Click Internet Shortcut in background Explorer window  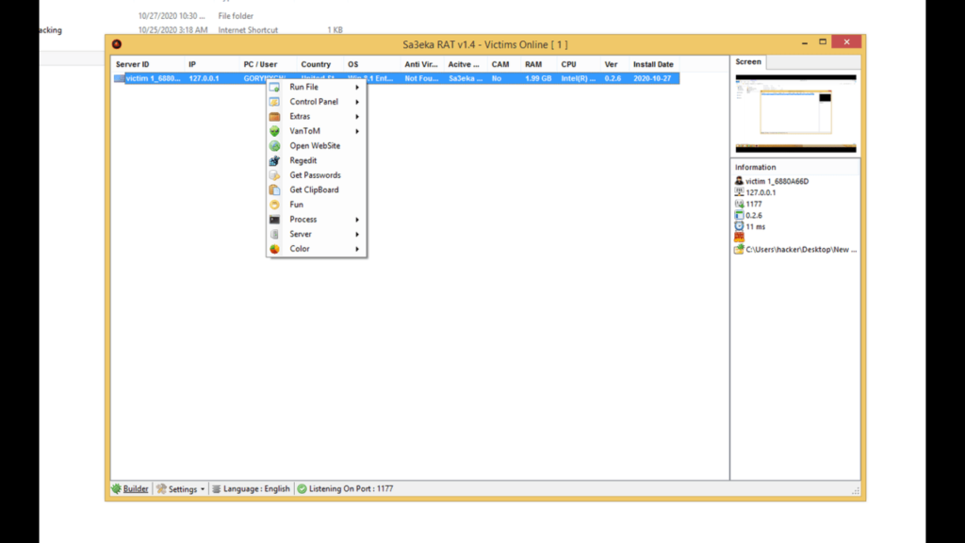pos(248,29)
